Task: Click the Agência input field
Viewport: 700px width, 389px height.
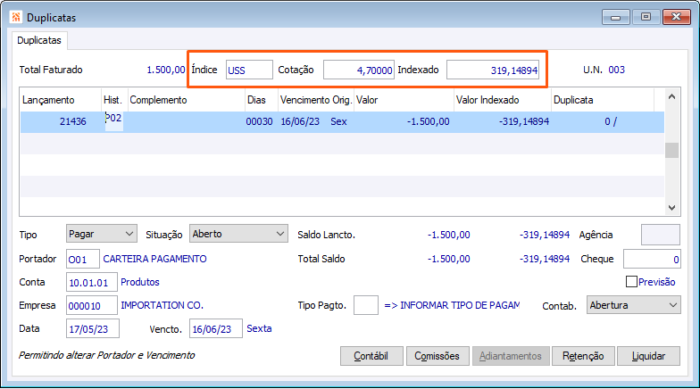Action: pos(661,235)
